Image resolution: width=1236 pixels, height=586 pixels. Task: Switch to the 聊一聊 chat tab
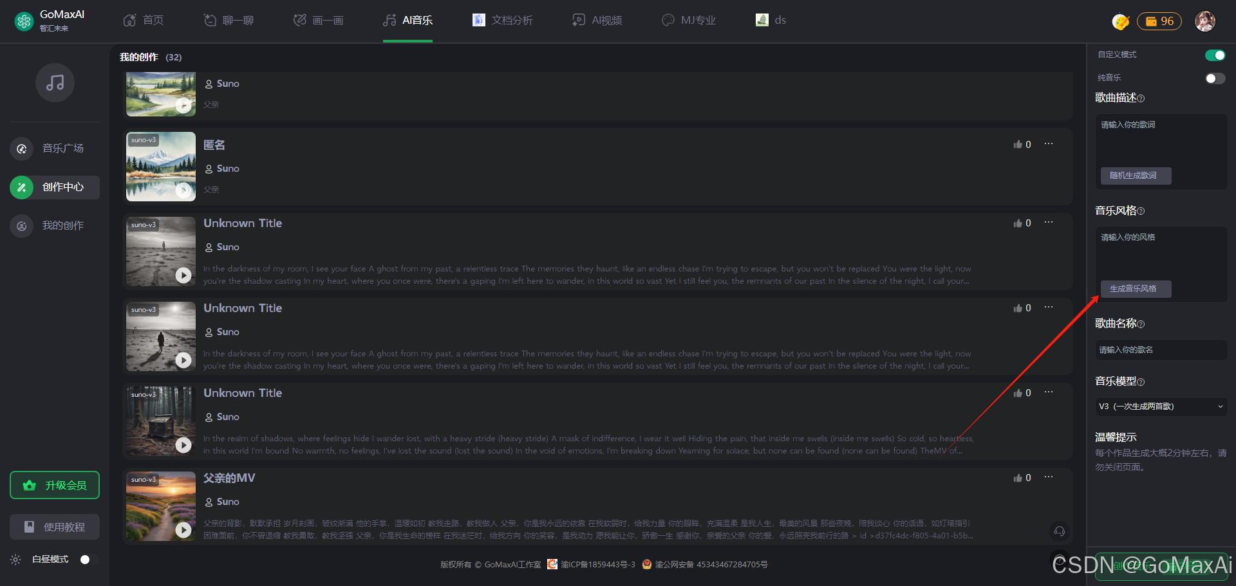pyautogui.click(x=229, y=21)
